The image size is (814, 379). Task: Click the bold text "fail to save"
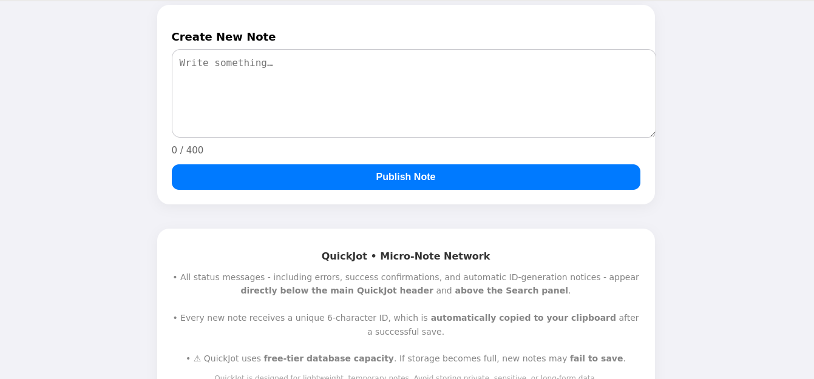coord(596,358)
